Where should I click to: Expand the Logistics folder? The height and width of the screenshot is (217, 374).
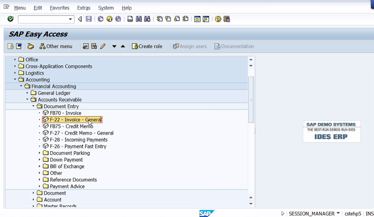click(15, 73)
